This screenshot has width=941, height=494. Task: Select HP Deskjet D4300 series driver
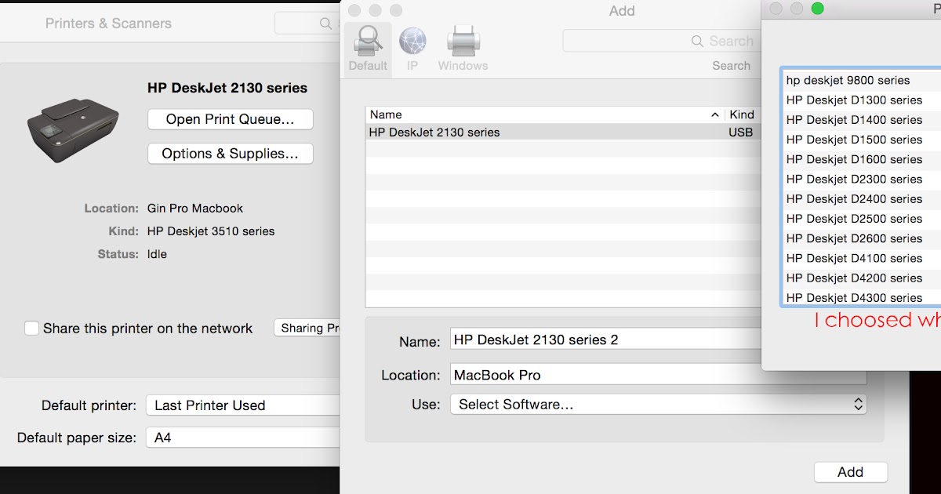coord(863,298)
